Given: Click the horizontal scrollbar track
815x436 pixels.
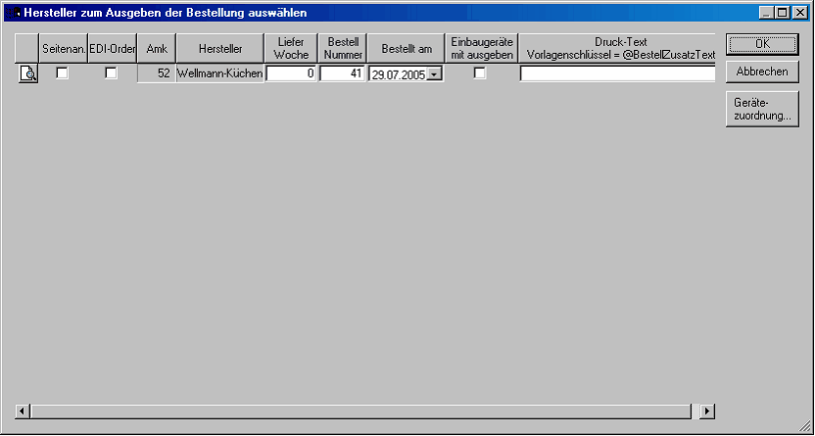Looking at the screenshot, I should (x=364, y=411).
